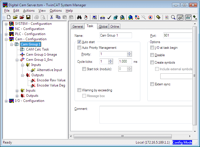
Task: Click the Comment text area
Action: click(x=146, y=115)
